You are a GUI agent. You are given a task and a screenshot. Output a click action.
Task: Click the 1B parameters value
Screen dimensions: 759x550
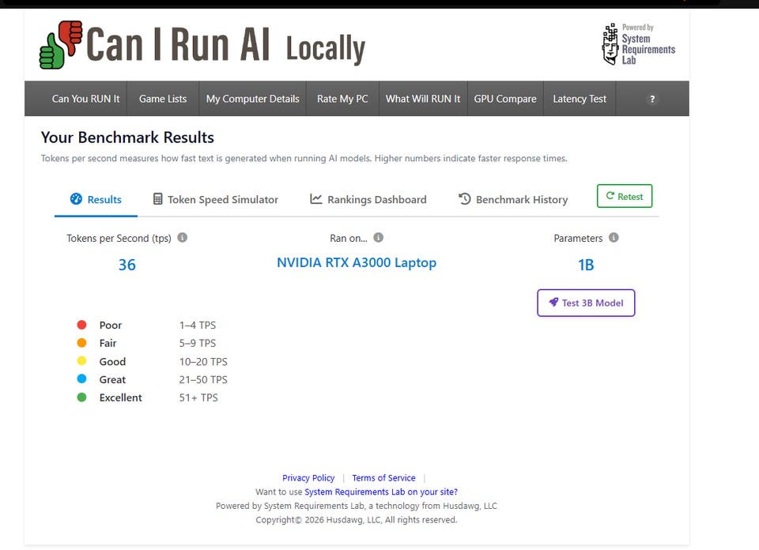[586, 265]
